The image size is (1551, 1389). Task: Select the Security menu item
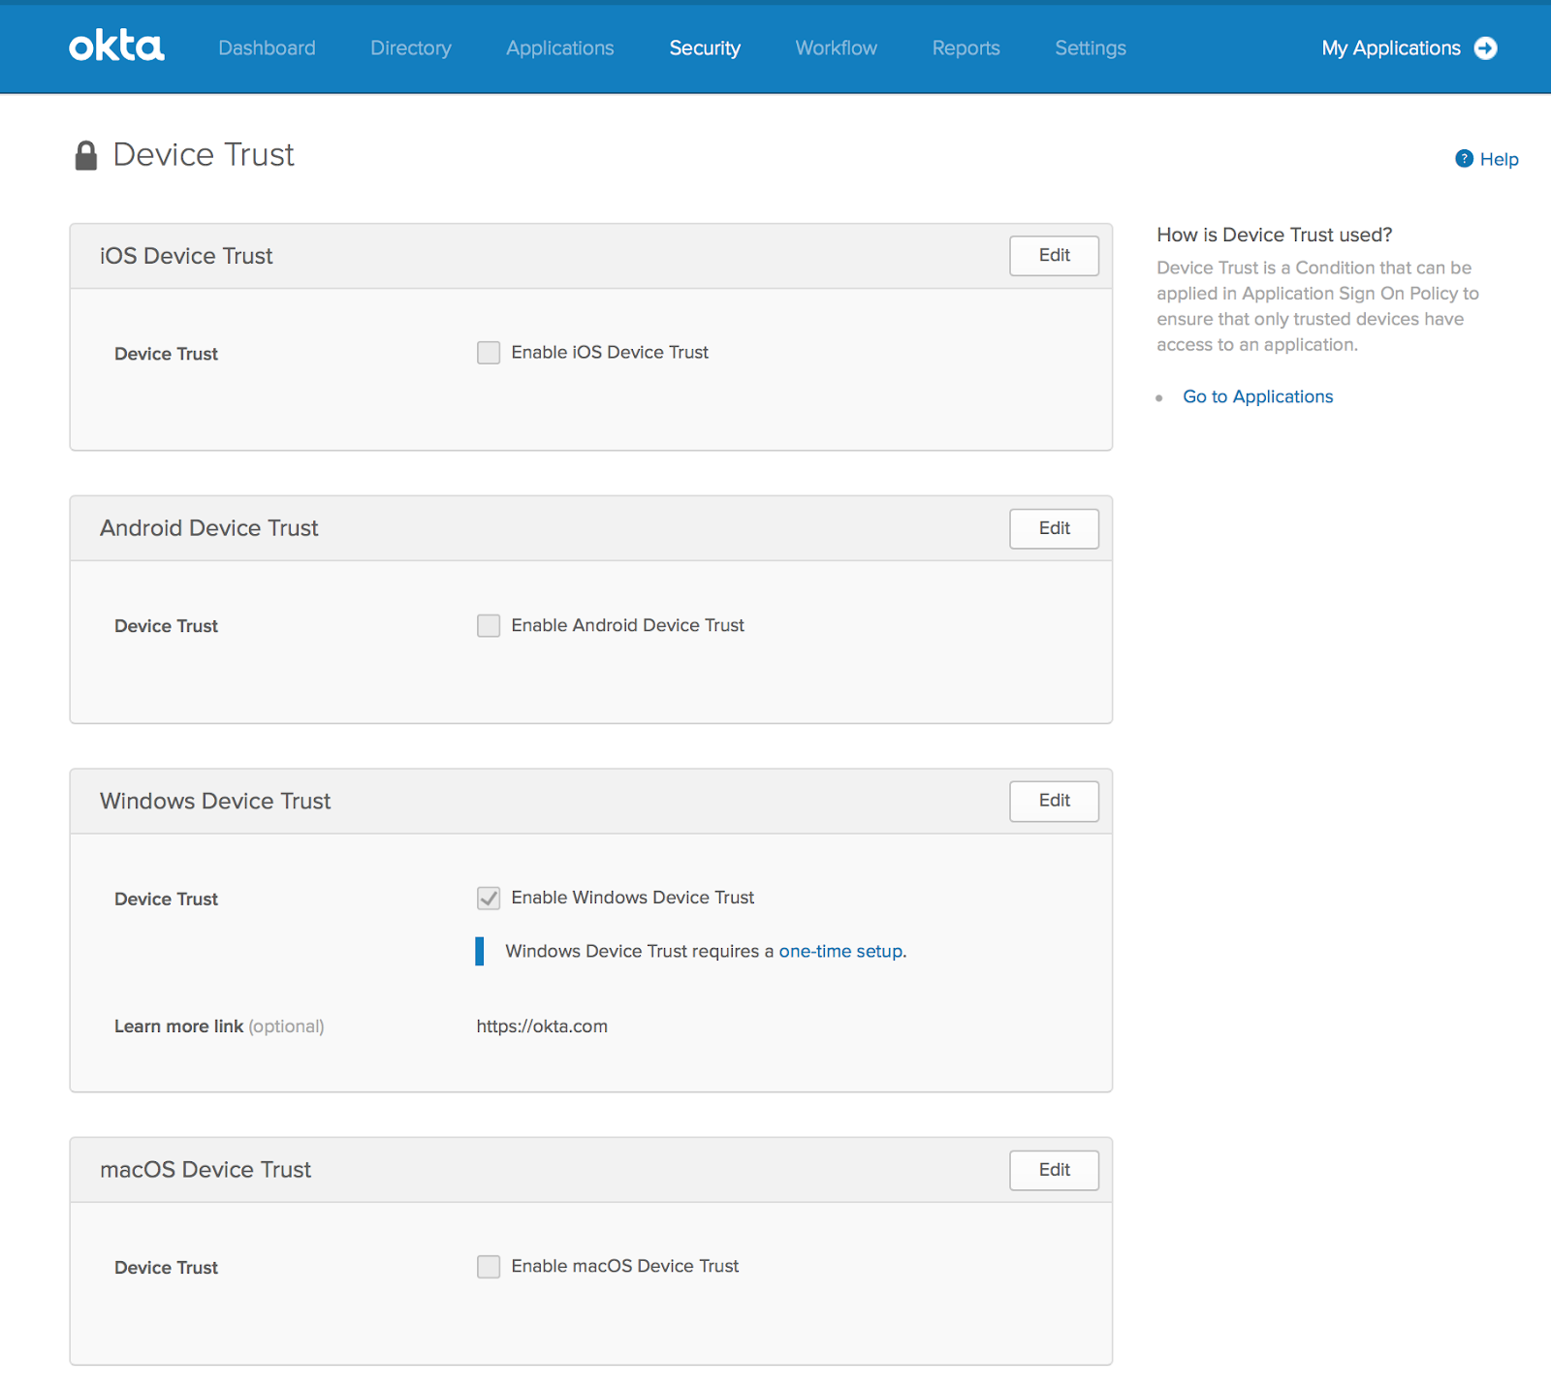point(705,48)
